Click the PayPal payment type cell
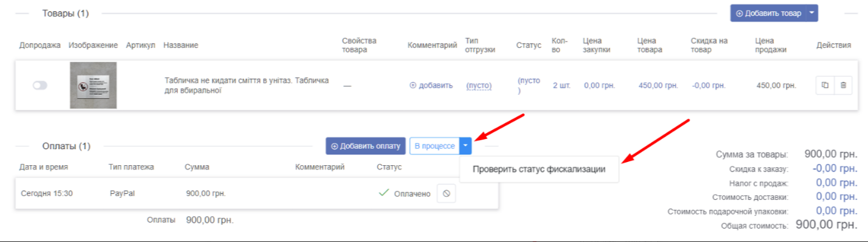Viewport: 868px width, 242px height. (x=122, y=193)
